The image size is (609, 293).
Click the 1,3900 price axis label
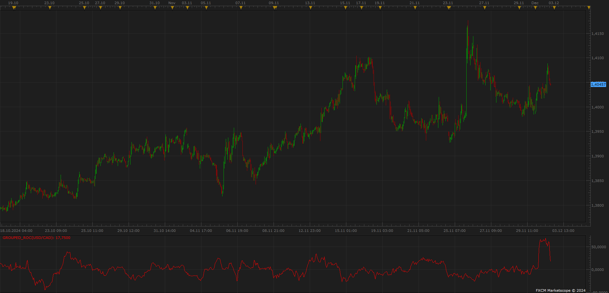click(597, 156)
